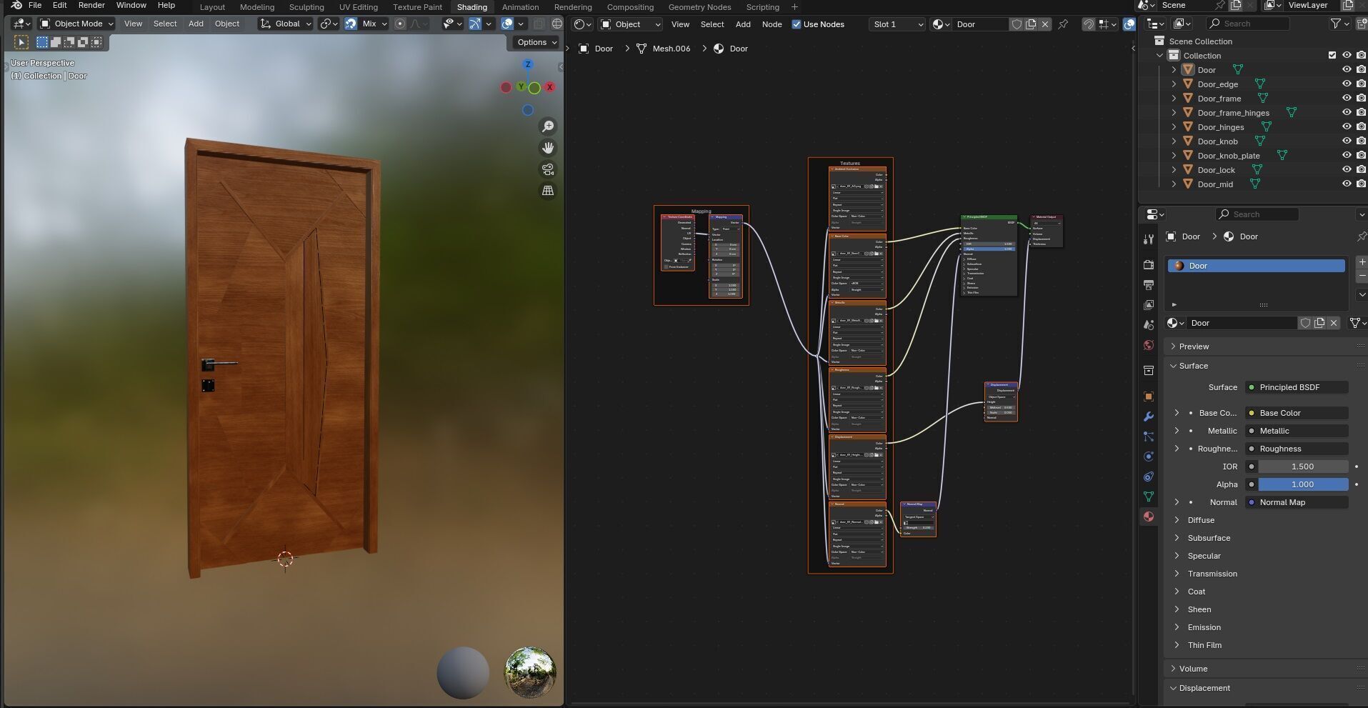Open the Object Constraints properties tab
1368x708 pixels.
tap(1149, 477)
